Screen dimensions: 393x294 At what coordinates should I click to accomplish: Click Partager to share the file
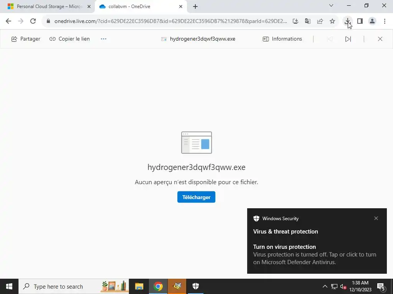tap(26, 39)
